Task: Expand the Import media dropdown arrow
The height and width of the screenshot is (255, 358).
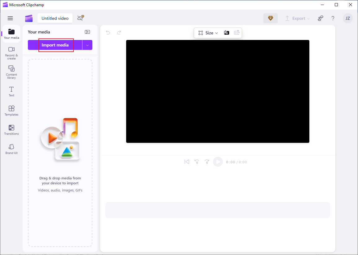Action: click(87, 45)
